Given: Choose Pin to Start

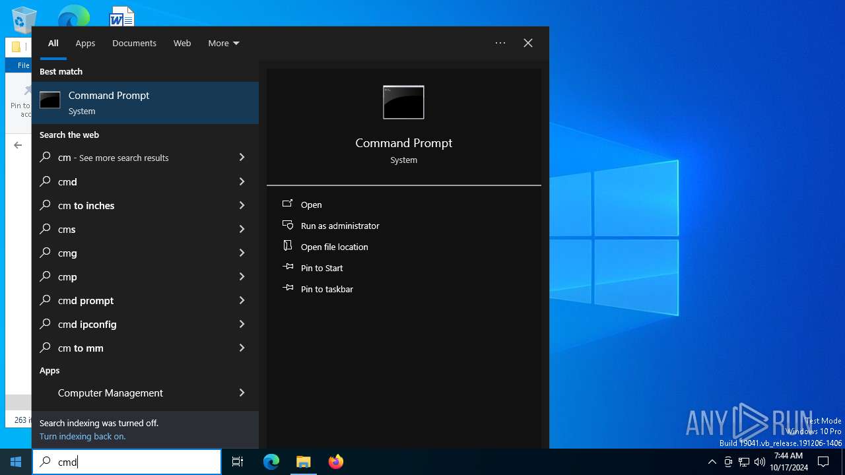Looking at the screenshot, I should point(322,268).
